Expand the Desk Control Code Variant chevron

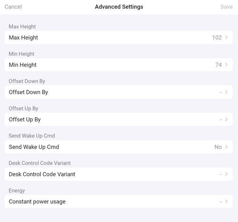pos(227,174)
